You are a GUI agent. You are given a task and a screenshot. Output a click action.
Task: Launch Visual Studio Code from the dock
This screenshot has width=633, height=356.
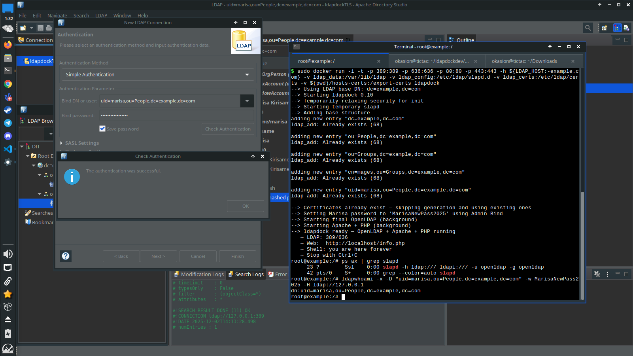click(8, 149)
